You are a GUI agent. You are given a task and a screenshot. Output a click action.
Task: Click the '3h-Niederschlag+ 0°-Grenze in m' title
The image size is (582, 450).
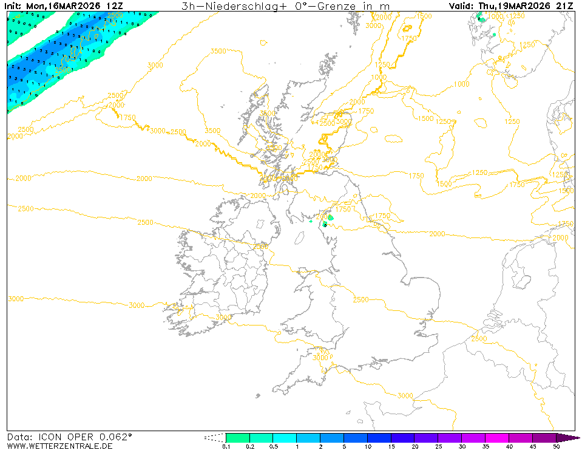[286, 6]
